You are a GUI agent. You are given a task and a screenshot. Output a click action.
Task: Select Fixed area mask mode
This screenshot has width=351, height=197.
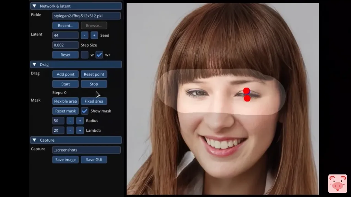(94, 101)
